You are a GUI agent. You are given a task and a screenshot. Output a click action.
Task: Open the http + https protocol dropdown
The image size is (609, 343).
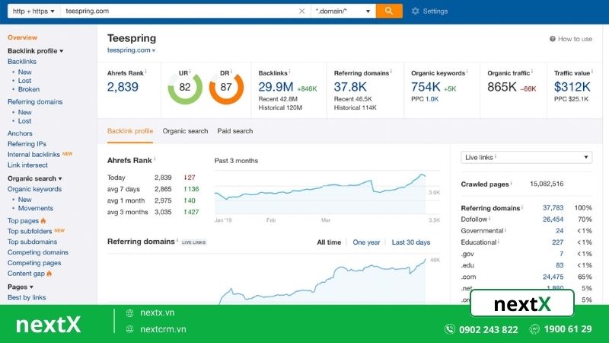click(33, 11)
